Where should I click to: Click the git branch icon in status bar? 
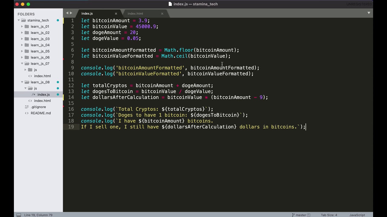[293, 215]
